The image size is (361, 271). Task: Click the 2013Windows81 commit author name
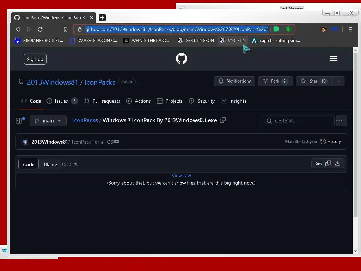pos(49,142)
